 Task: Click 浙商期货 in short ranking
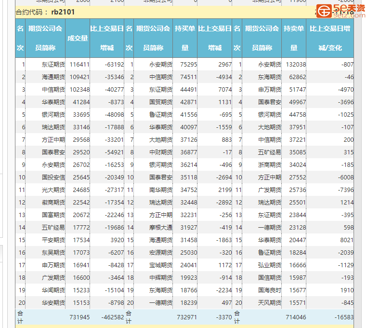point(269,165)
